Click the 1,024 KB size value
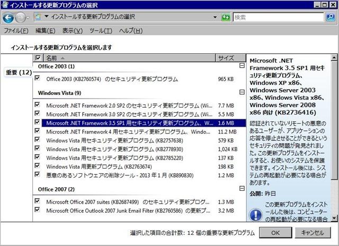Screen dimensions: 339x246 (228, 149)
